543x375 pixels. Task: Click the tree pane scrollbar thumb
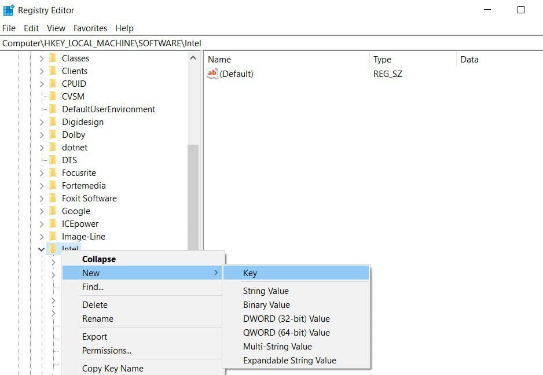coord(193,197)
